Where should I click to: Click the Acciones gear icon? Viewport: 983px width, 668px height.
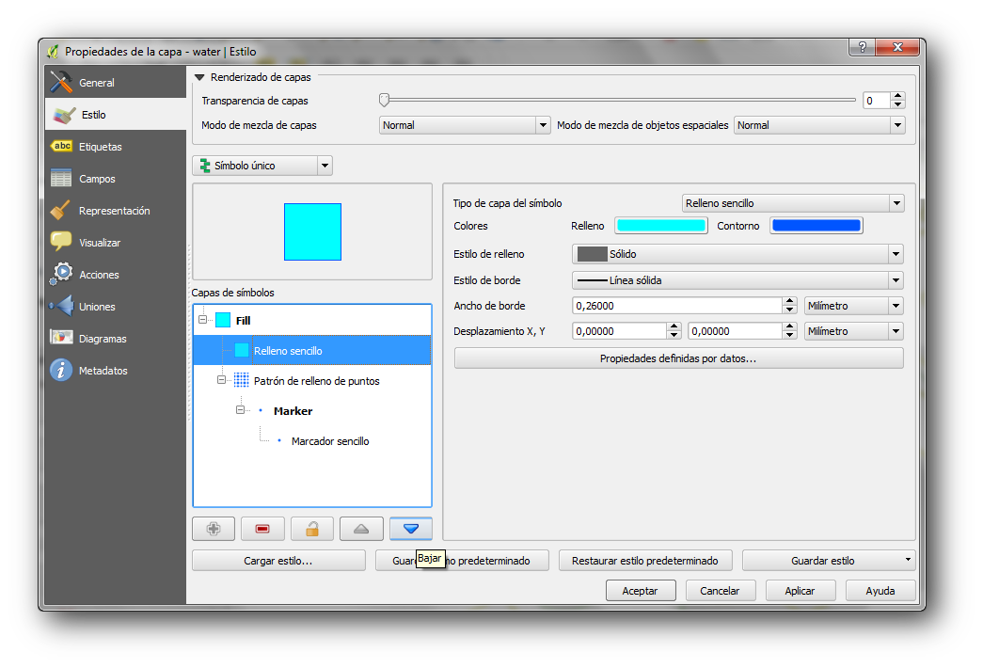pyautogui.click(x=61, y=274)
